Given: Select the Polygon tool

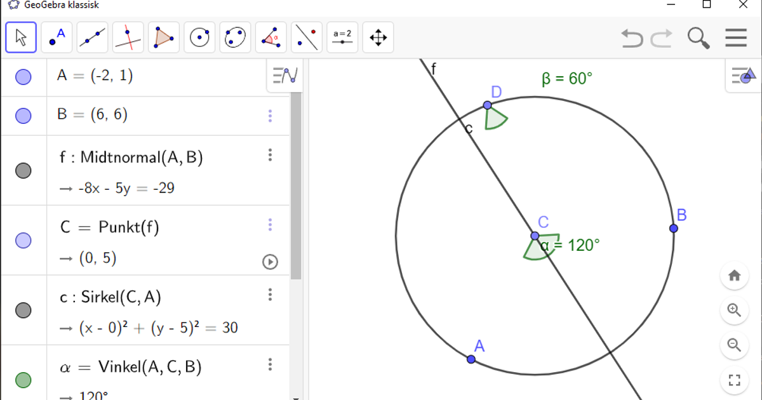Looking at the screenshot, I should 163,37.
